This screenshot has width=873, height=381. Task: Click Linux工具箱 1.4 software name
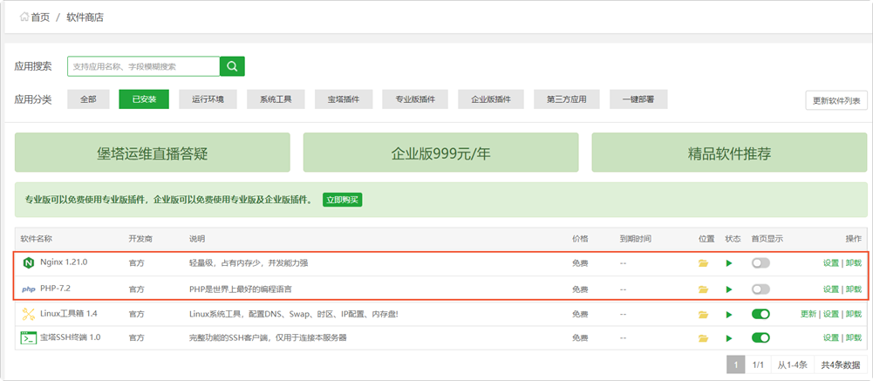pos(69,314)
